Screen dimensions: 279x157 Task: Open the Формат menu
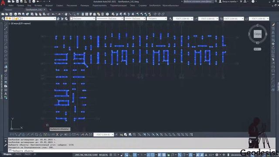(49, 6)
